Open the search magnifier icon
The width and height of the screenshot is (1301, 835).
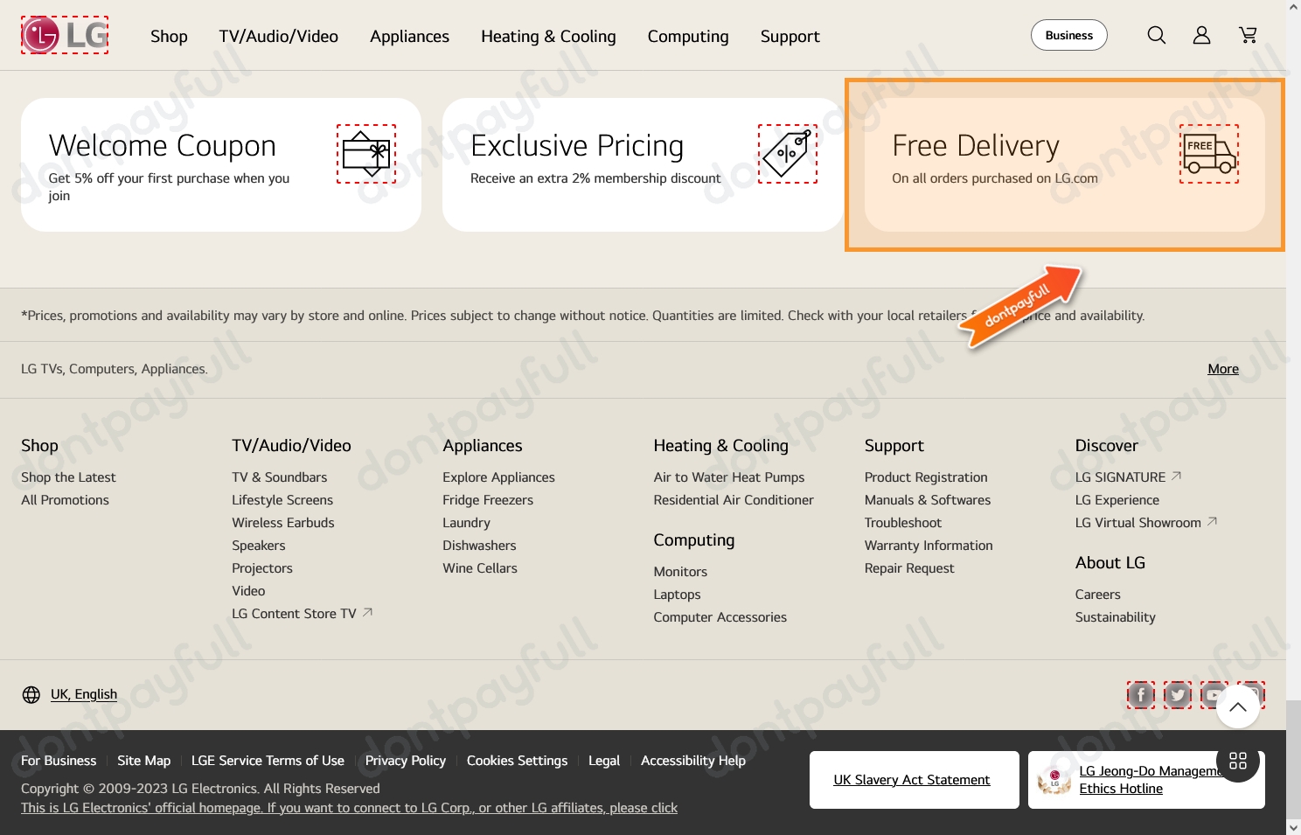[1156, 35]
